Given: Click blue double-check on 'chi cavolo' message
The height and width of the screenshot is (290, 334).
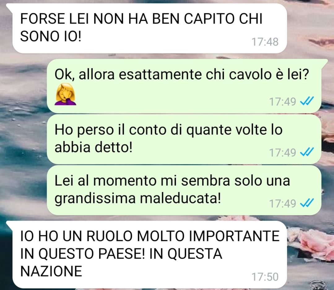Looking at the screenshot, I should (x=307, y=101).
